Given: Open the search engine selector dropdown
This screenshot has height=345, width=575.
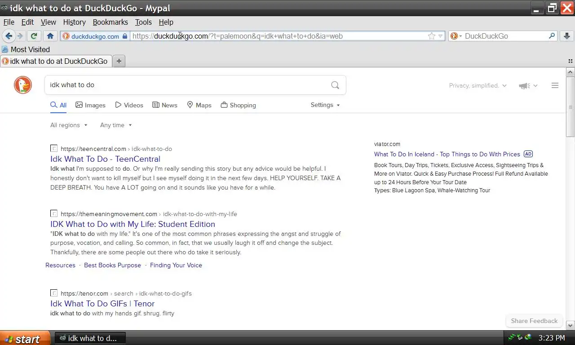Looking at the screenshot, I should tap(456, 36).
